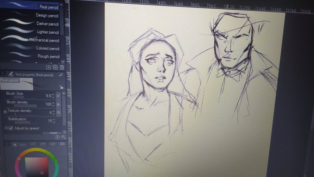
Task: Delete the selected sub tool with the trash icon
Action: coord(62,67)
